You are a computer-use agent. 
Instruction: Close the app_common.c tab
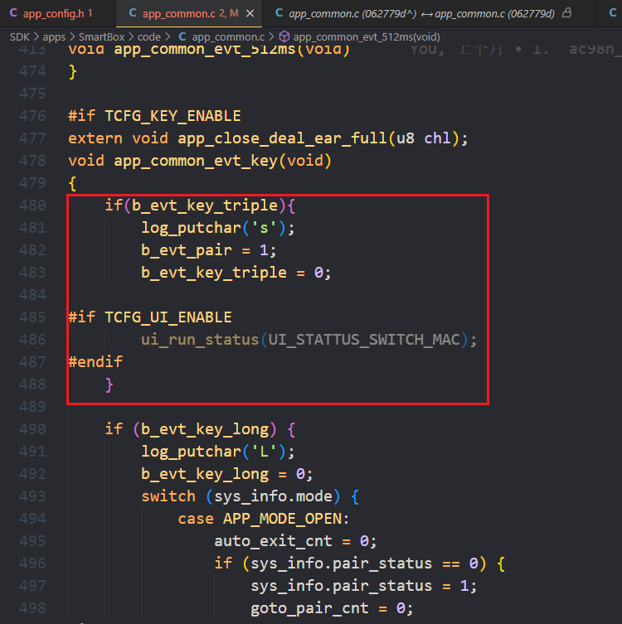(x=250, y=13)
